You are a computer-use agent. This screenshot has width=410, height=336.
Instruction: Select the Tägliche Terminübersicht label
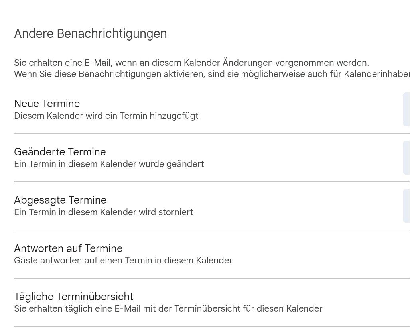(73, 297)
